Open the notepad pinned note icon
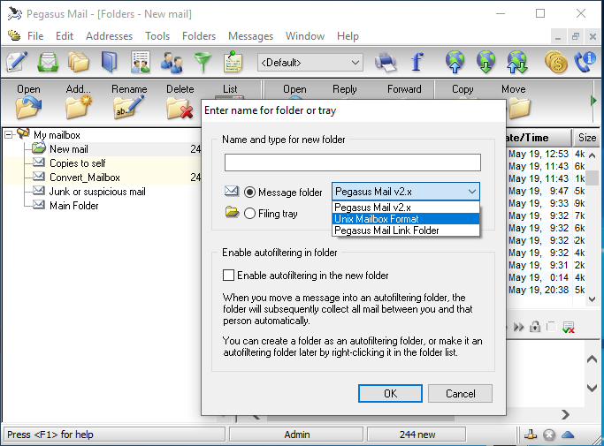 coord(233,61)
